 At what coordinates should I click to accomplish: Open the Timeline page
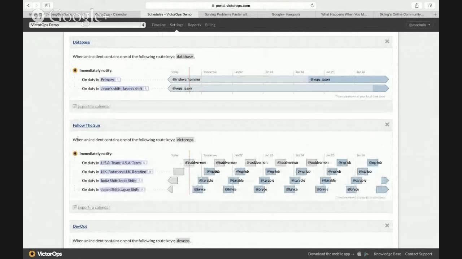158,25
